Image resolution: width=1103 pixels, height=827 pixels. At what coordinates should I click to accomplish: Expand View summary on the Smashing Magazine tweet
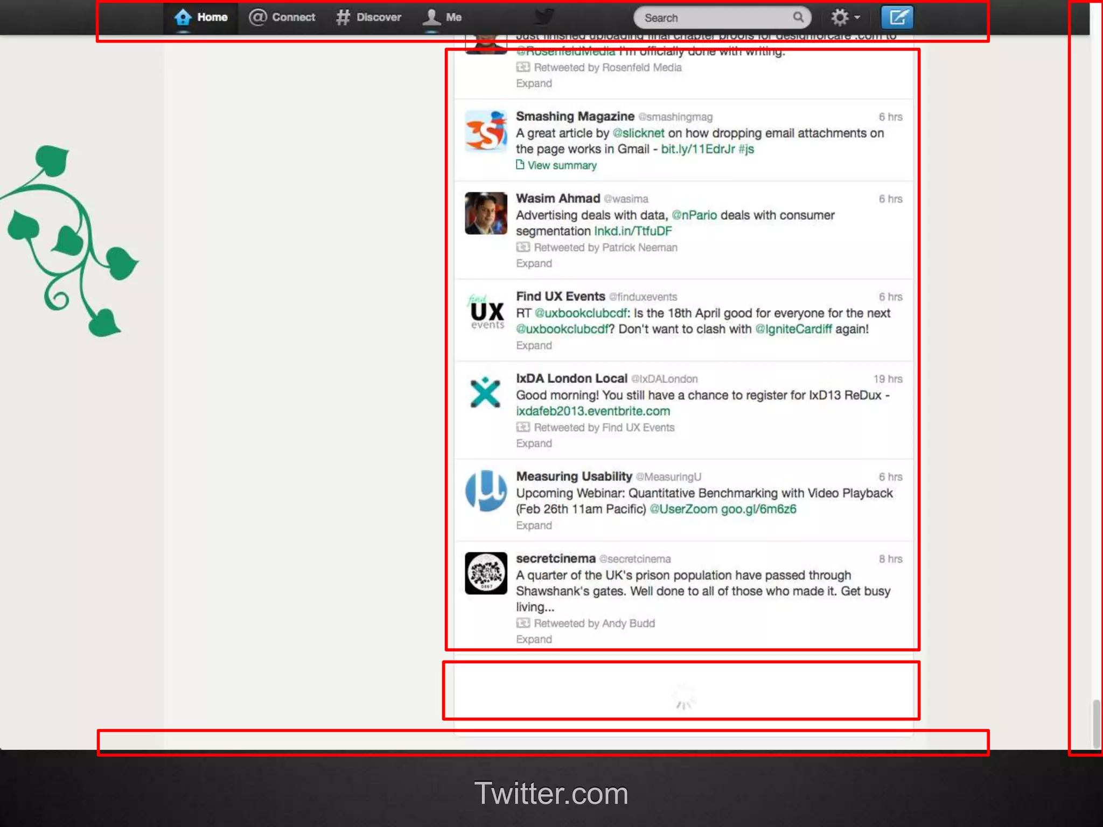click(556, 165)
